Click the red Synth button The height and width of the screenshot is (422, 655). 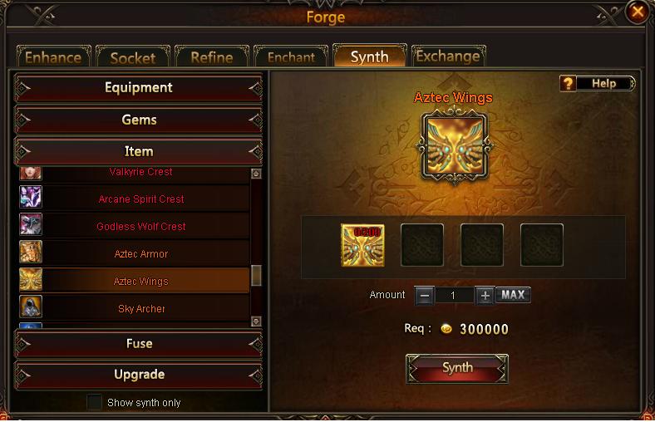click(x=457, y=368)
